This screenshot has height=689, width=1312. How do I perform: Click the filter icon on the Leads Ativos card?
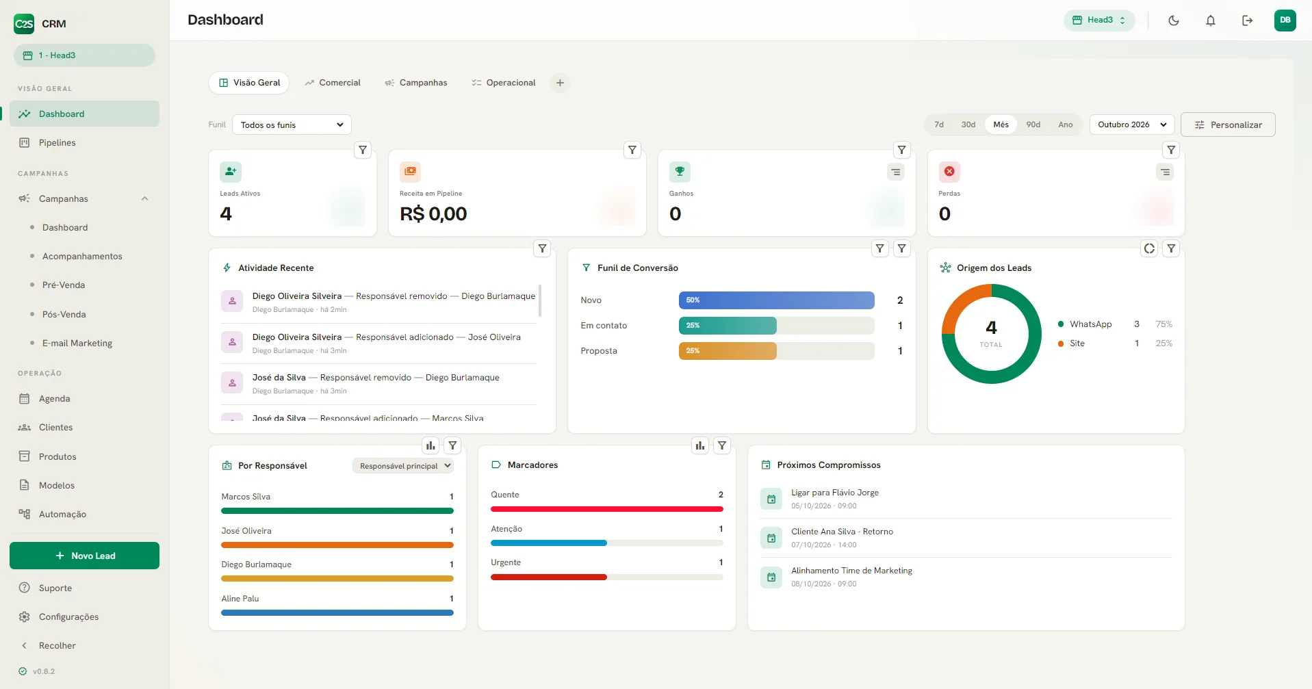(363, 150)
